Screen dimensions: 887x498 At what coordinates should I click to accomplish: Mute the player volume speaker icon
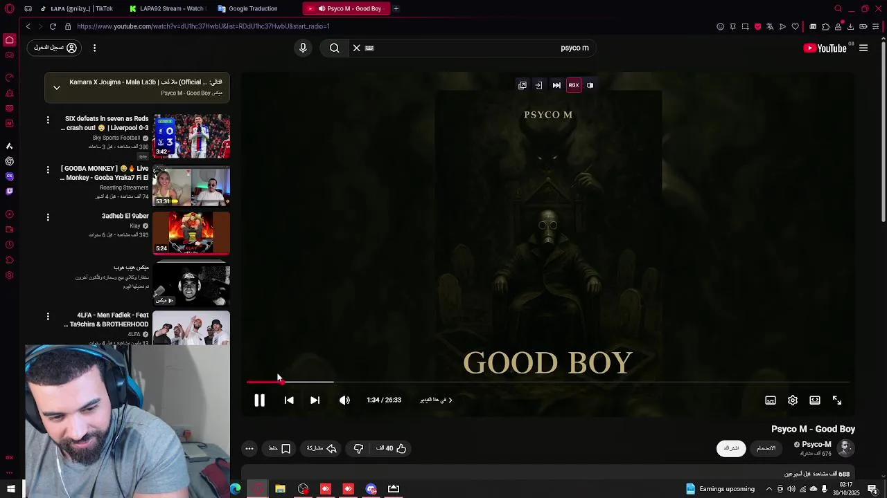(x=344, y=400)
